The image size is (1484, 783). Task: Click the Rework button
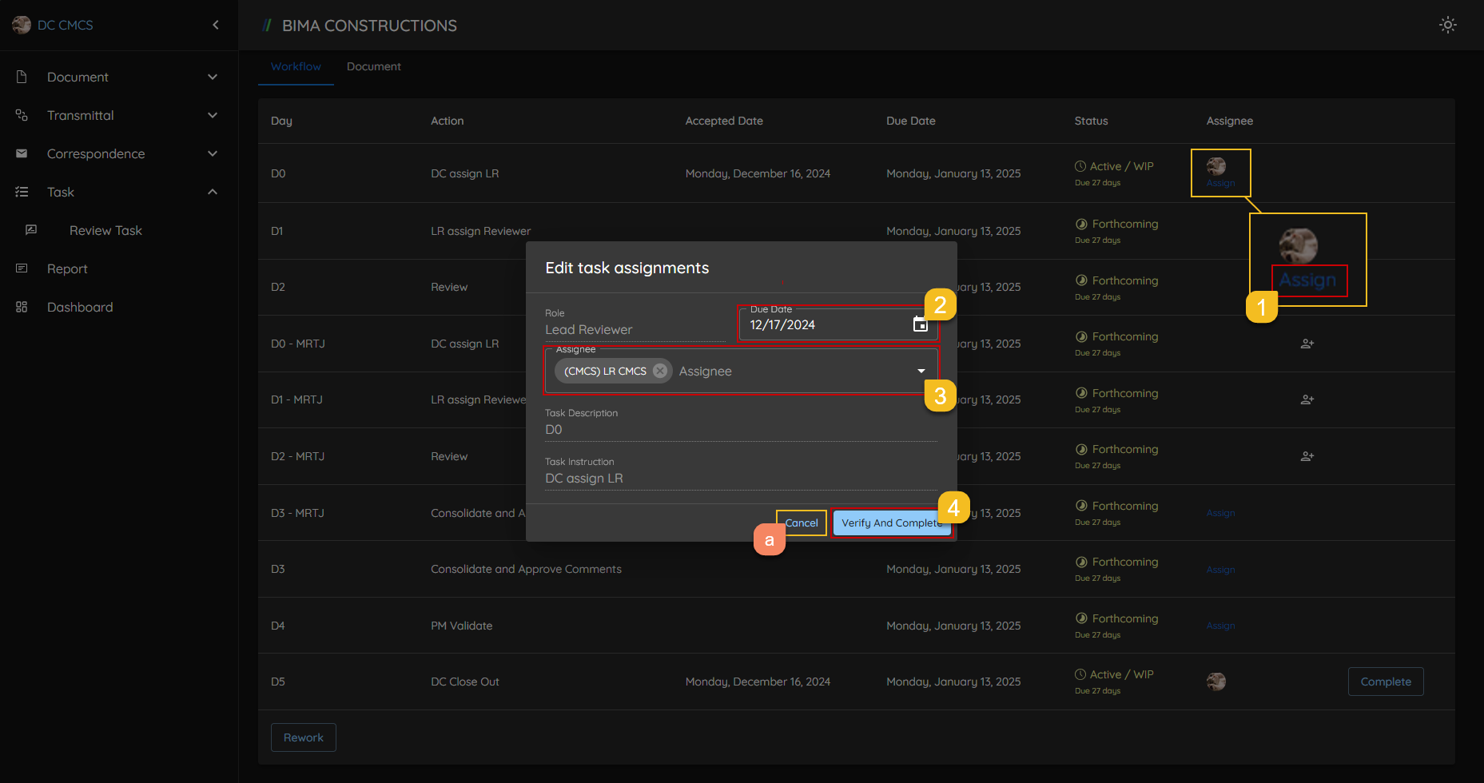304,737
